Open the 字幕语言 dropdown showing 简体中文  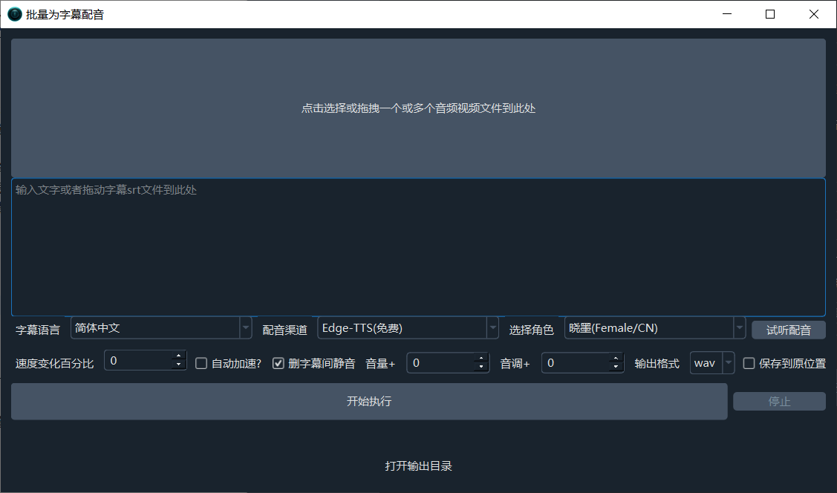tap(161, 327)
